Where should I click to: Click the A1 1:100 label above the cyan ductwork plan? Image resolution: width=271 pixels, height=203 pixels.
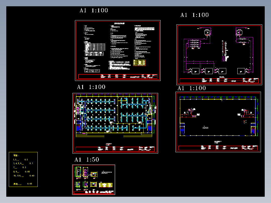[91, 87]
